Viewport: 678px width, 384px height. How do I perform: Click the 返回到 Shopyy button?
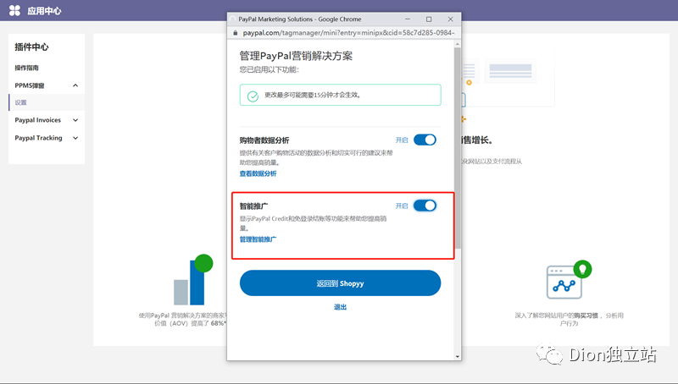(x=341, y=283)
